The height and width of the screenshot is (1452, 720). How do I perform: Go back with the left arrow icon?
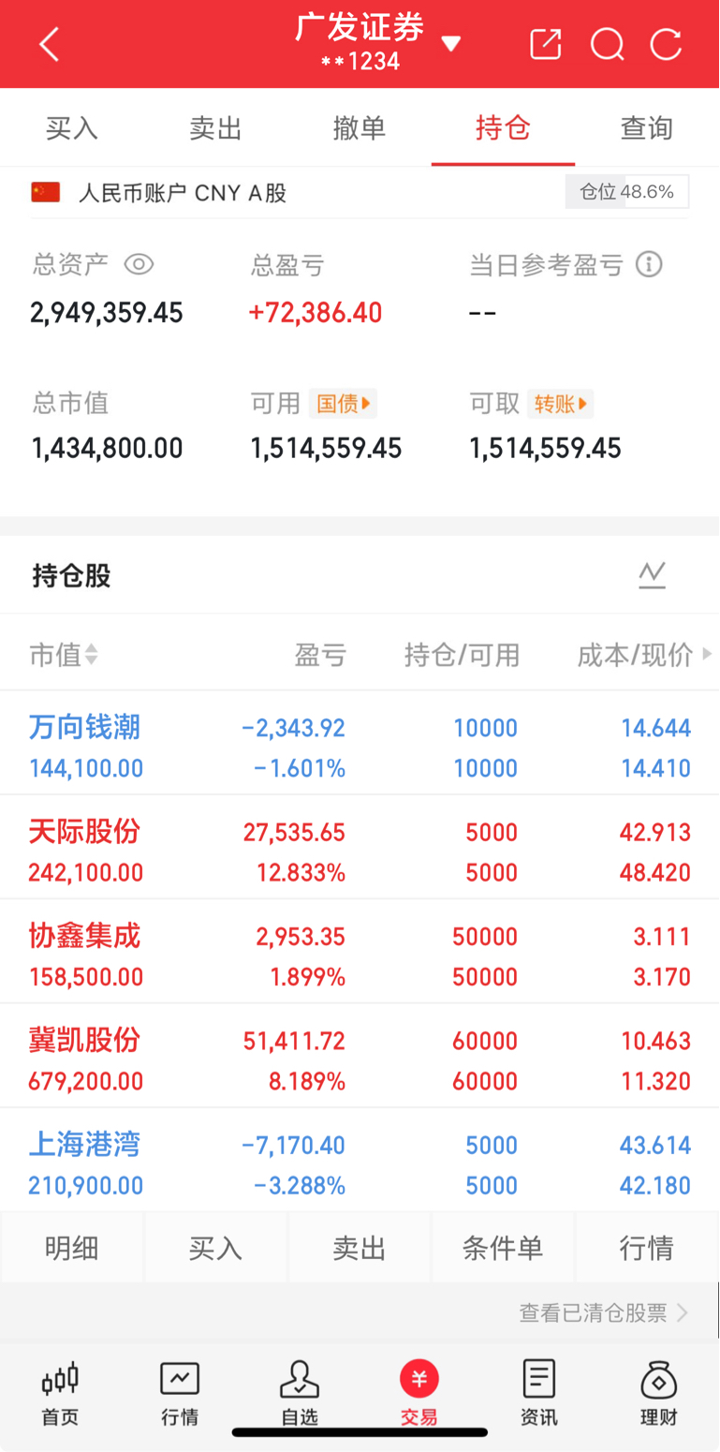[50, 44]
